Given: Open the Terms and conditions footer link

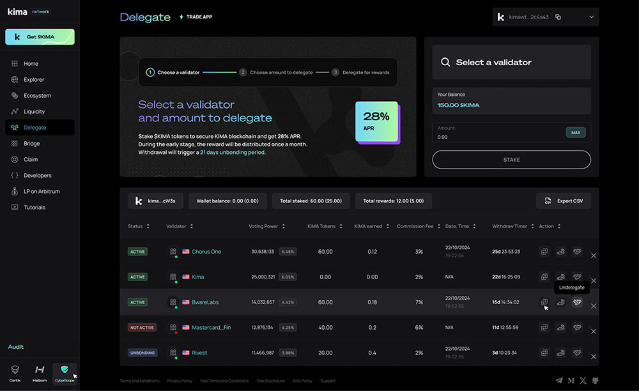Looking at the screenshot, I should pyautogui.click(x=139, y=381).
